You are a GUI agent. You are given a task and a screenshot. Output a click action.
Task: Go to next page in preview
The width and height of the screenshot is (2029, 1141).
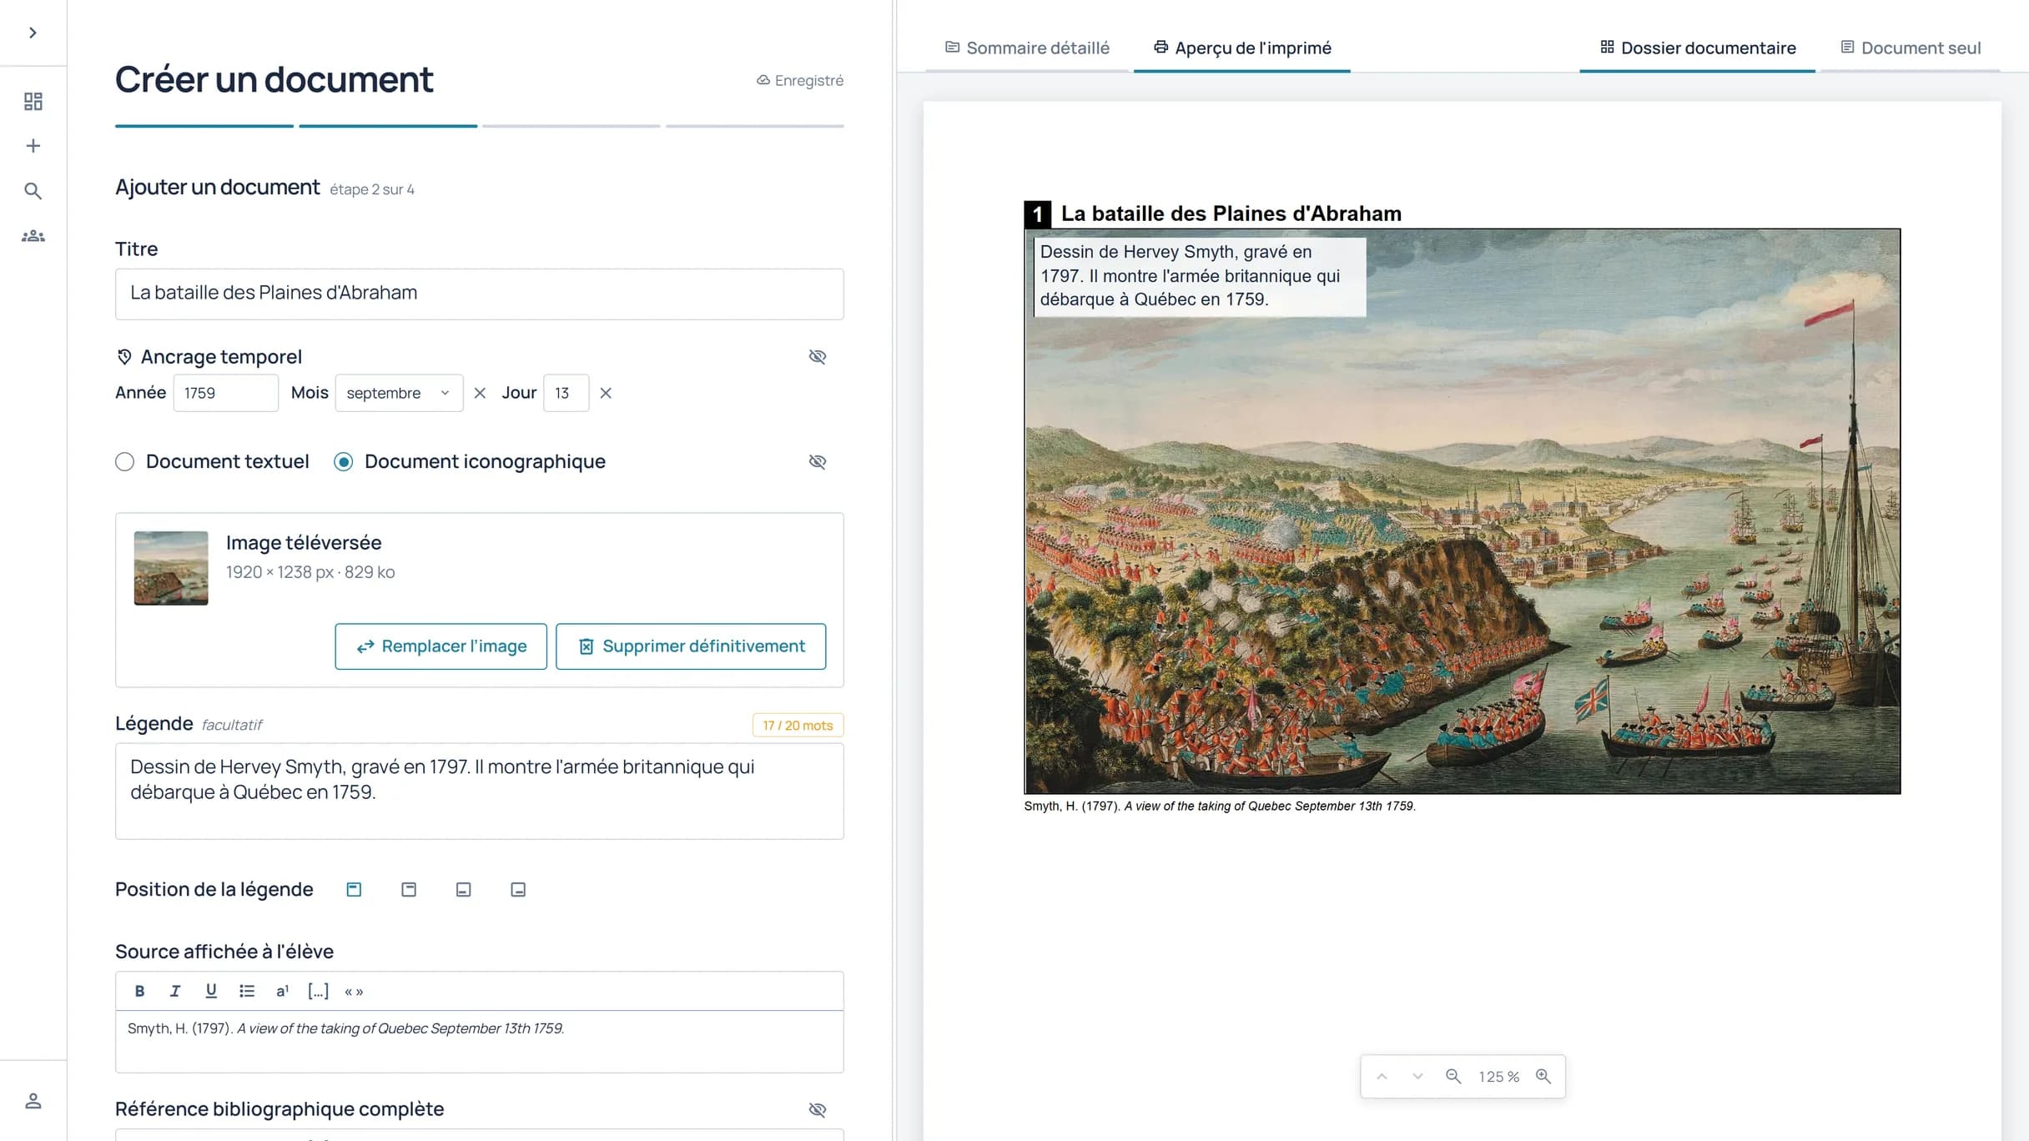point(1417,1077)
